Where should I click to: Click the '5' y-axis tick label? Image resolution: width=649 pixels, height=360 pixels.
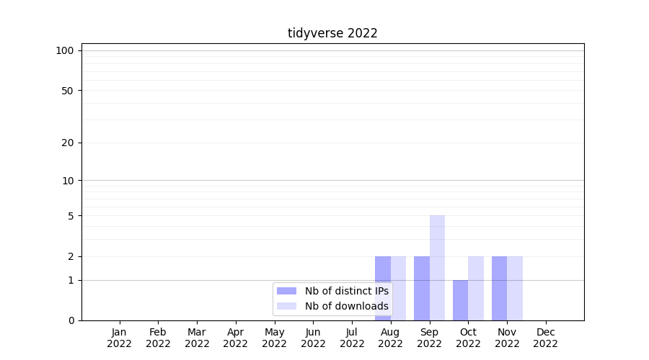pyautogui.click(x=71, y=216)
